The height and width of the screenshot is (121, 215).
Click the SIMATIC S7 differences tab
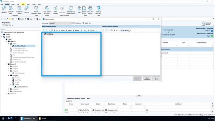(69, 101)
